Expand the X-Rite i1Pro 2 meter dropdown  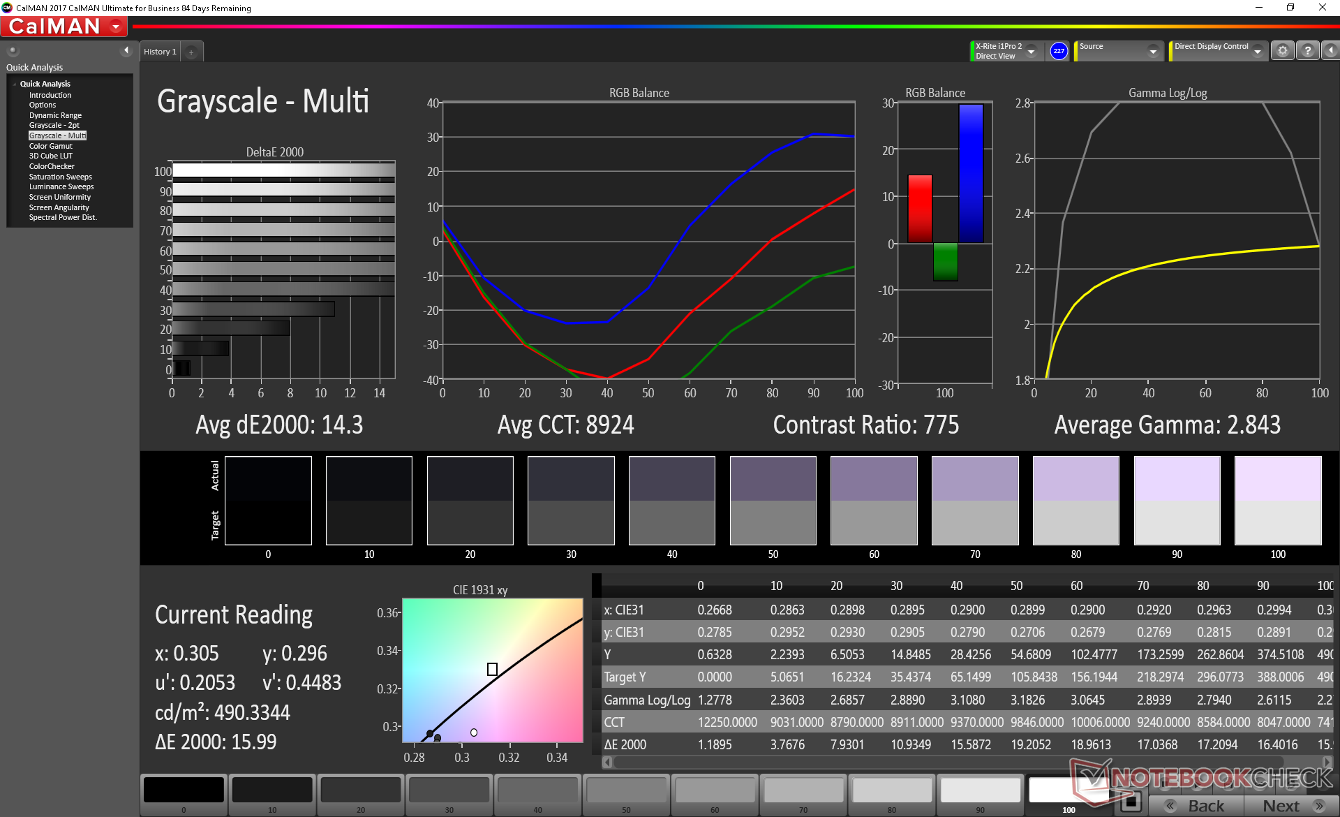pos(1031,52)
